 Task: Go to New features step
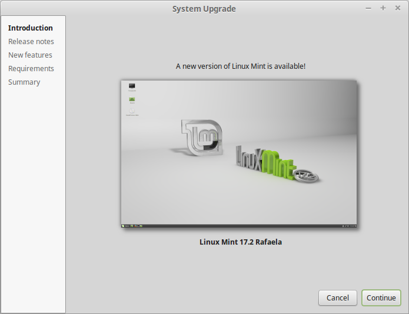click(x=30, y=55)
